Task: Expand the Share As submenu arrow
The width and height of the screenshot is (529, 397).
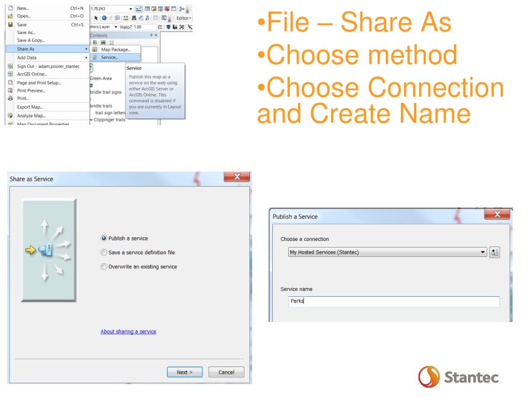Action: click(x=86, y=49)
